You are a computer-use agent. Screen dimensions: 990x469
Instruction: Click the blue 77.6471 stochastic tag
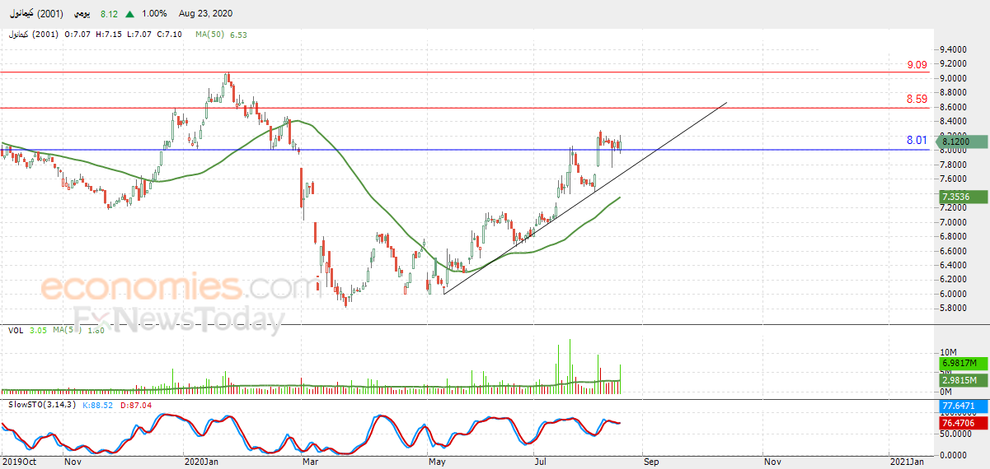pos(961,406)
